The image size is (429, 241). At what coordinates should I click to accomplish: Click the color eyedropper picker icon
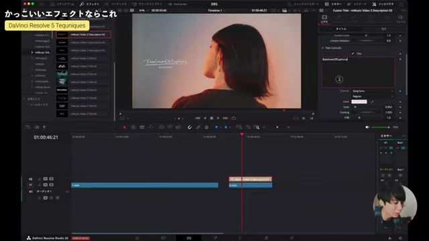point(372,102)
